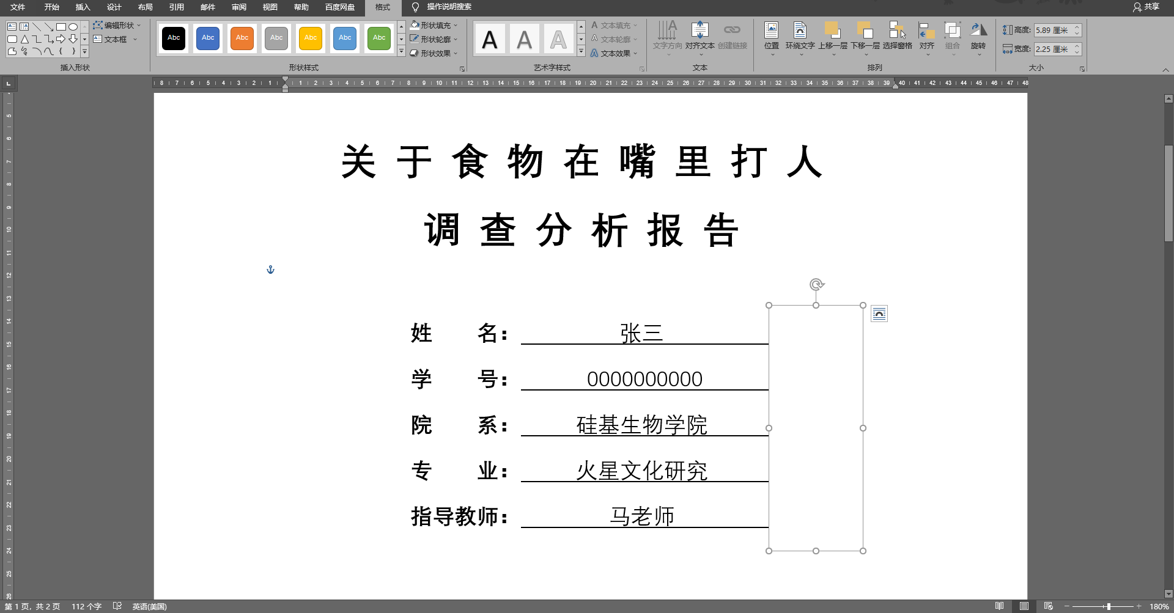Click the language indicator 英语(美国)
This screenshot has width=1174, height=613.
click(x=150, y=606)
